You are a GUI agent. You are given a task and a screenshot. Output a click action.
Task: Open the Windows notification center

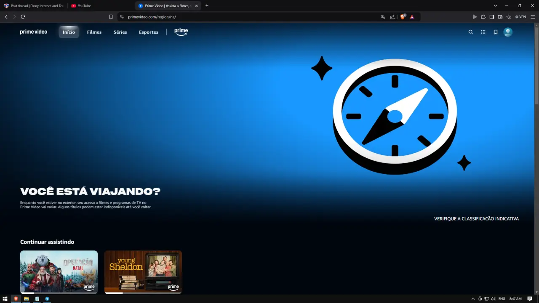click(530, 299)
